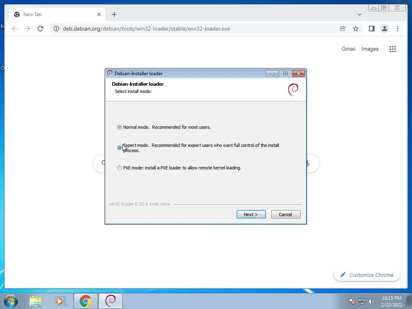This screenshot has width=412, height=309.
Task: Open tab search chevron in Chrome
Action: point(359,14)
